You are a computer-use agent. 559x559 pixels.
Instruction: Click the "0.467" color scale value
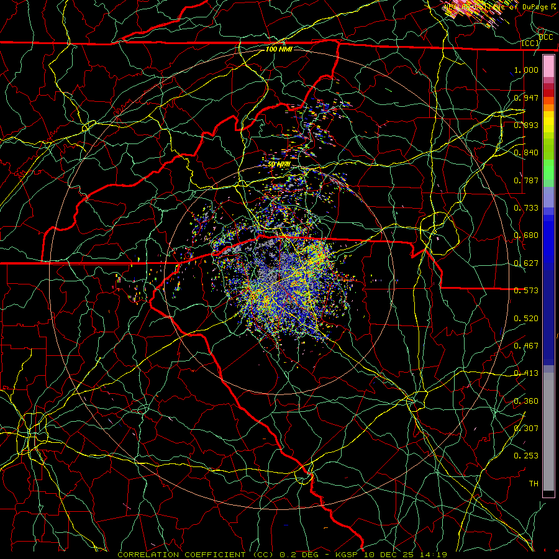[526, 345]
